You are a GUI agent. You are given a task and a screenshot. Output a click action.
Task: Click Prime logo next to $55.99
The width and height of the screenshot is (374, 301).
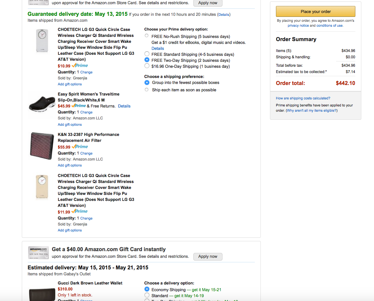coord(80,147)
